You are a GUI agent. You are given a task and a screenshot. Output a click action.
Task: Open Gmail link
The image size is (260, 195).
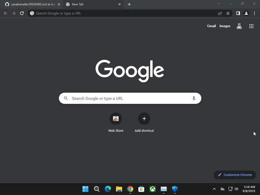click(x=212, y=26)
